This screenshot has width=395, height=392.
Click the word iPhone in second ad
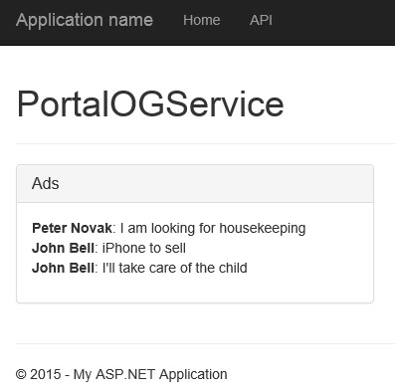pyautogui.click(x=122, y=248)
